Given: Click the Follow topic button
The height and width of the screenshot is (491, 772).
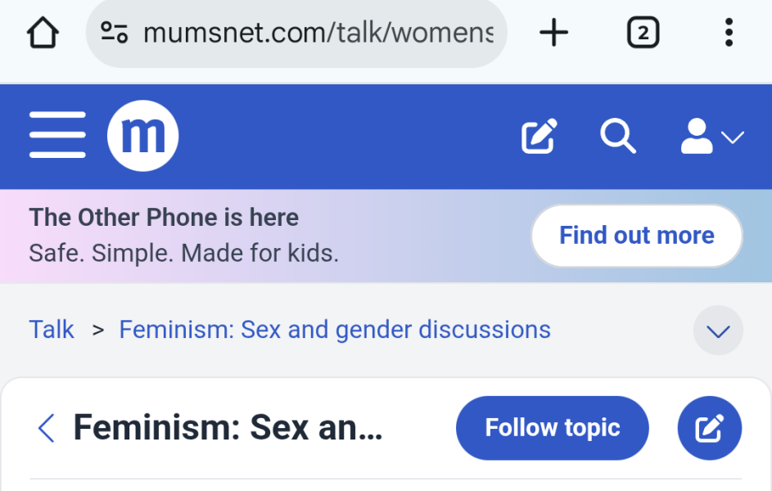Looking at the screenshot, I should tap(552, 428).
